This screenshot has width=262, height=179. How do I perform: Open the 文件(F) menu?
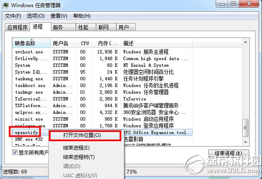click(x=13, y=16)
